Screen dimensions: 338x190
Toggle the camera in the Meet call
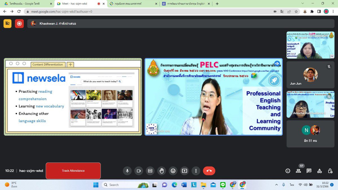coord(139,171)
